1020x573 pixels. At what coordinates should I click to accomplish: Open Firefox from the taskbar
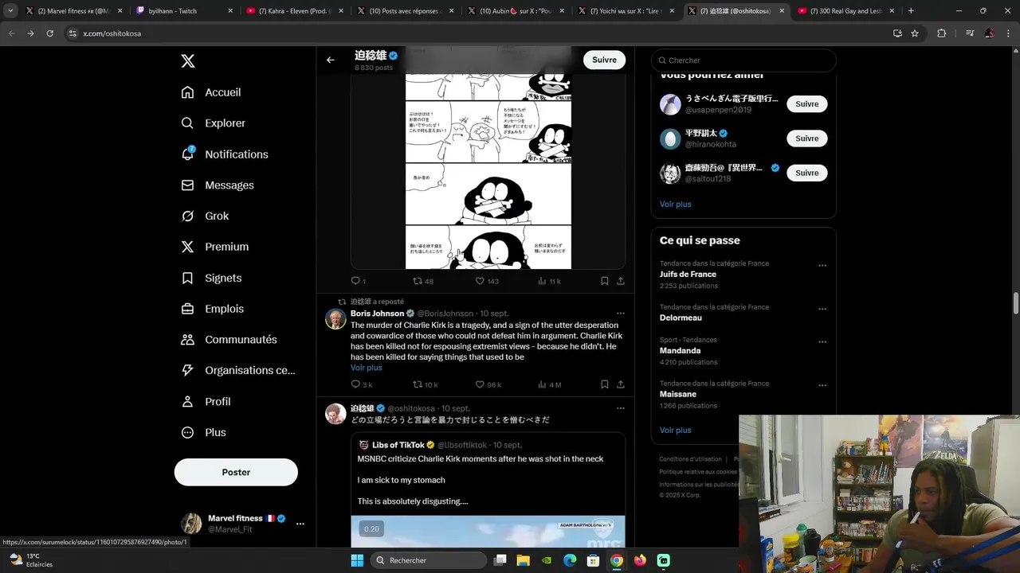(x=640, y=560)
